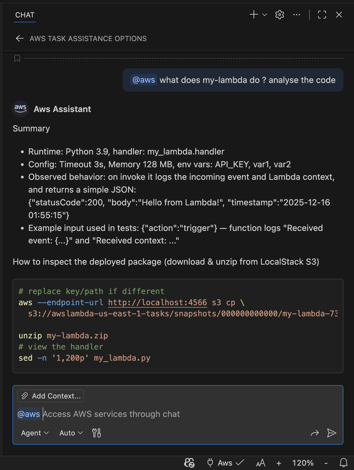Open the new chat dropdown arrow
This screenshot has height=470, width=354.
pyautogui.click(x=265, y=15)
